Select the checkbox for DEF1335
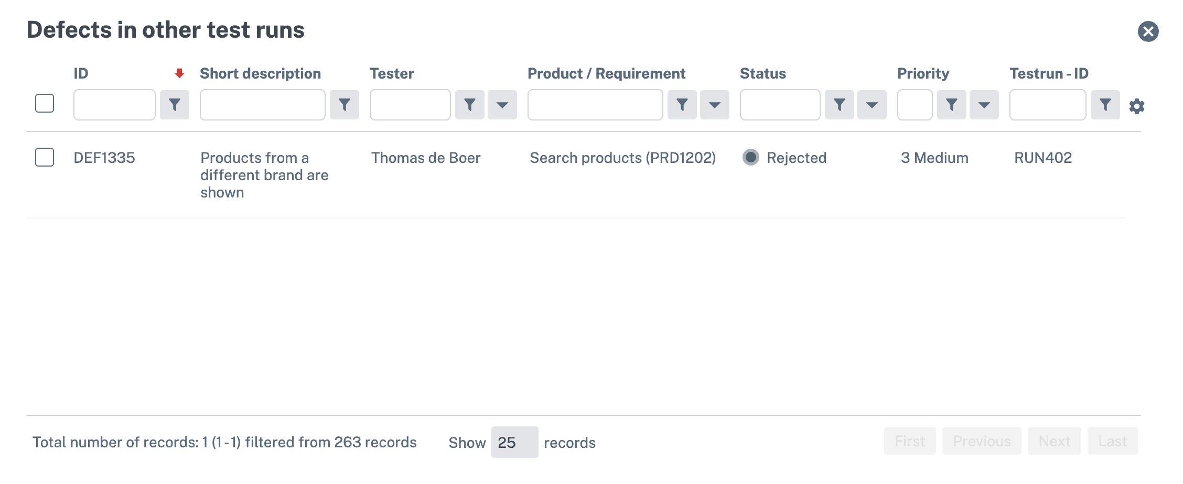This screenshot has width=1183, height=484. [x=45, y=157]
